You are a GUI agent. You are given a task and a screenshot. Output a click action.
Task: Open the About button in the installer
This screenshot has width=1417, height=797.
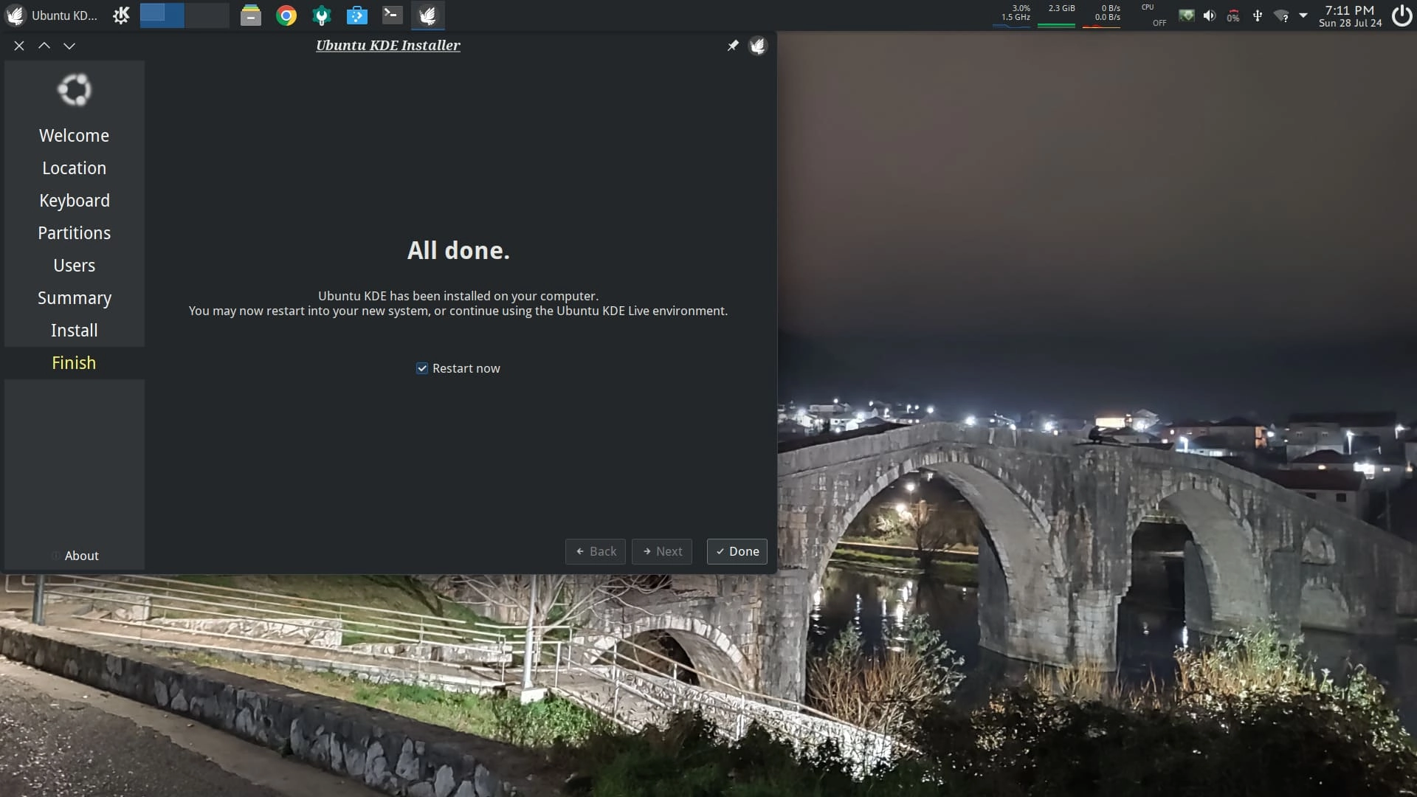pyautogui.click(x=75, y=556)
